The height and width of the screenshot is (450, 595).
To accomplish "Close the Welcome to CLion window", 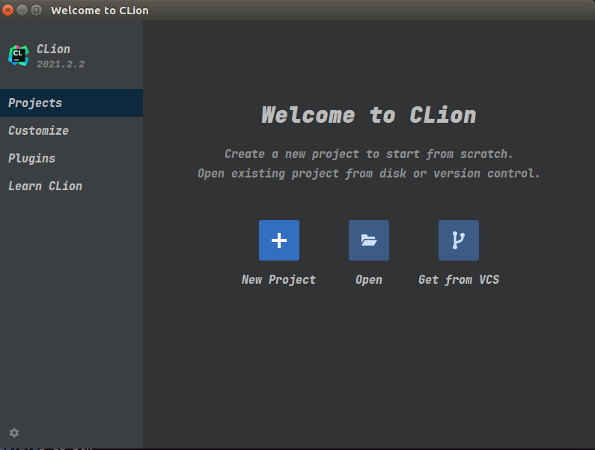I will tap(7, 10).
